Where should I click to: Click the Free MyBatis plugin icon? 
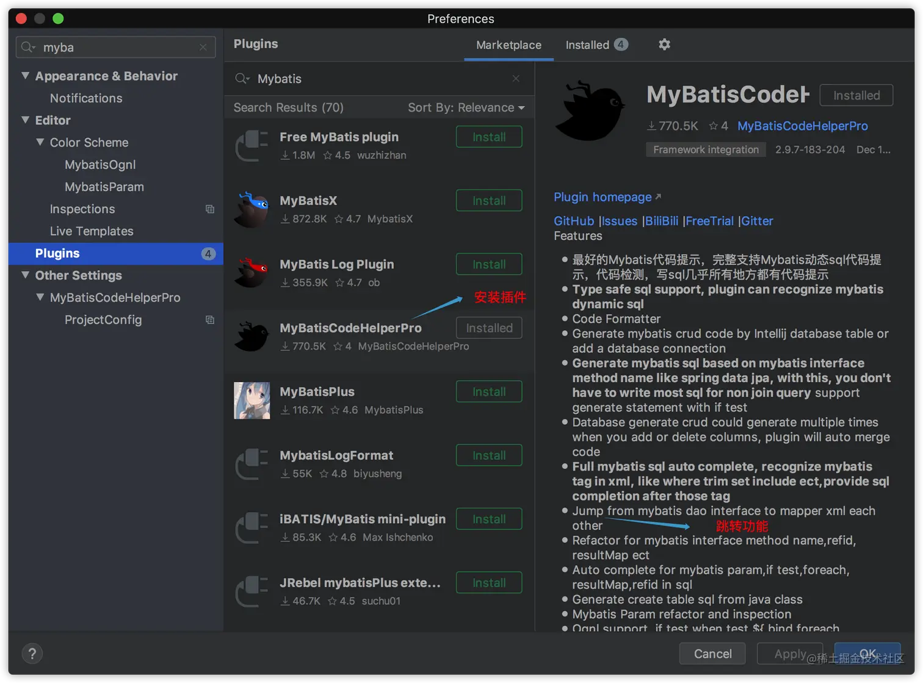(252, 146)
